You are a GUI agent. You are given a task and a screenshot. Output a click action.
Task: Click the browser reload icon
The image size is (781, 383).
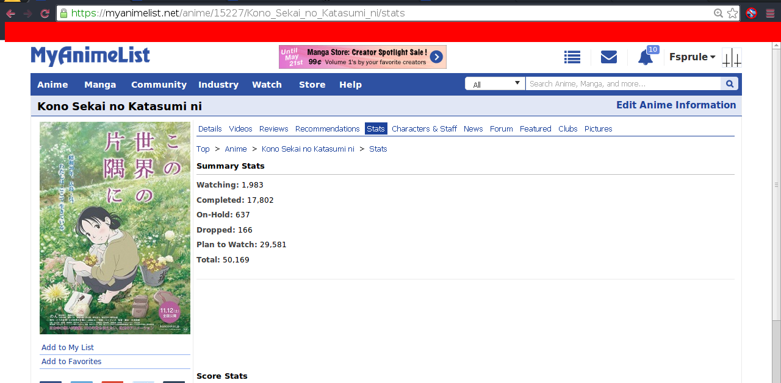point(45,13)
